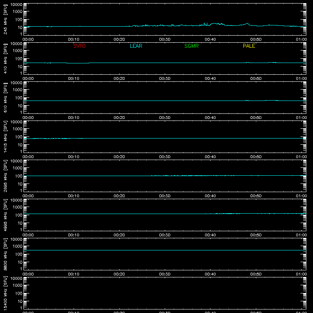Click 00:40 tick label under the 1415 MHz plot
313x313 pixels.
point(210,157)
